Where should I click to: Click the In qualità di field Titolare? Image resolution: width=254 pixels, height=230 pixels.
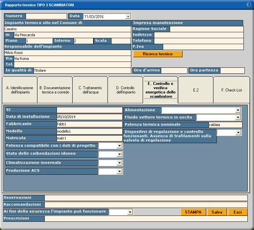pyautogui.click(x=82, y=70)
